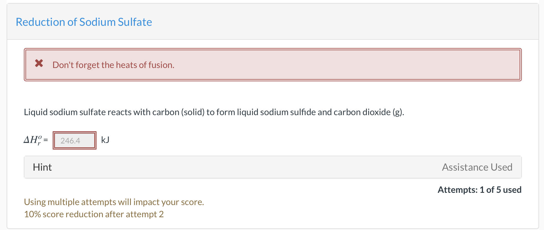Click the score reduction warning text

tap(94, 214)
